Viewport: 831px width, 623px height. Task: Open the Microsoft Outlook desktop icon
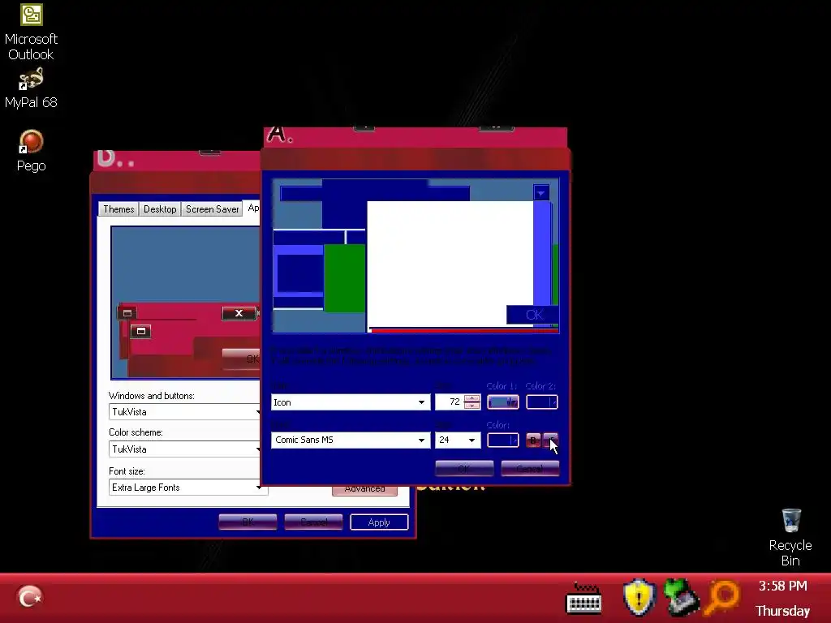[31, 32]
